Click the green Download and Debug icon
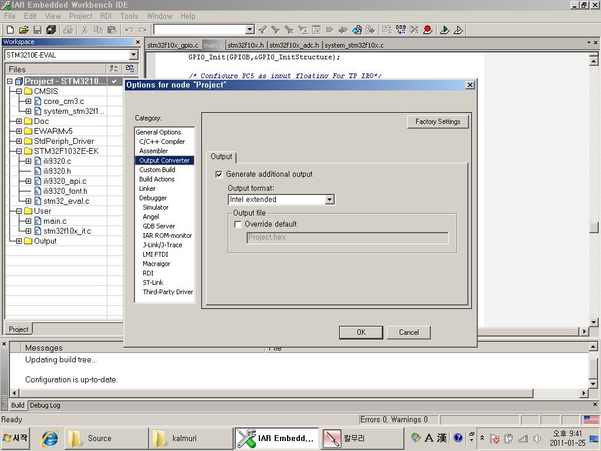Screen dimensions: 601x451 coord(445,29)
